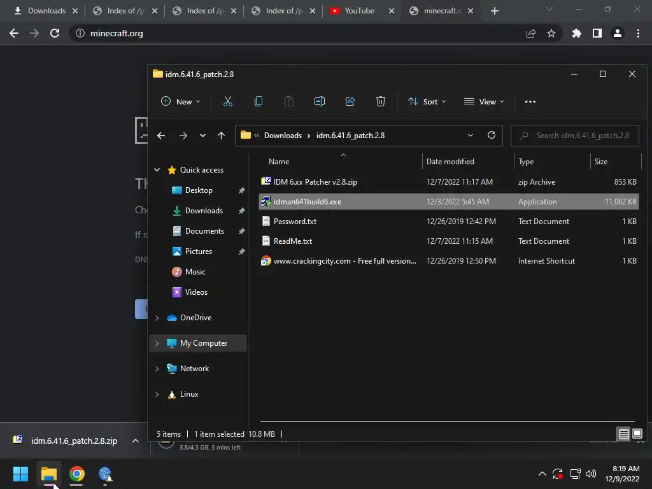Image resolution: width=652 pixels, height=489 pixels.
Task: Switch to YouTube tab
Action: tap(358, 11)
